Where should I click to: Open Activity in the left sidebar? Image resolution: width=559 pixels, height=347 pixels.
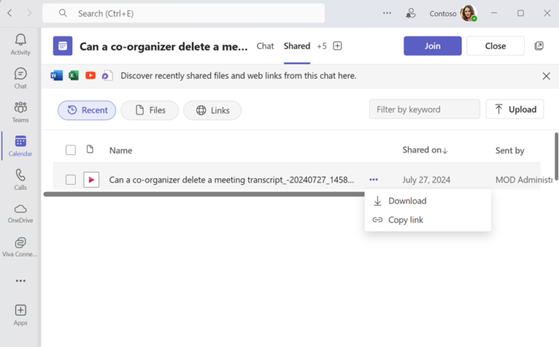(20, 44)
